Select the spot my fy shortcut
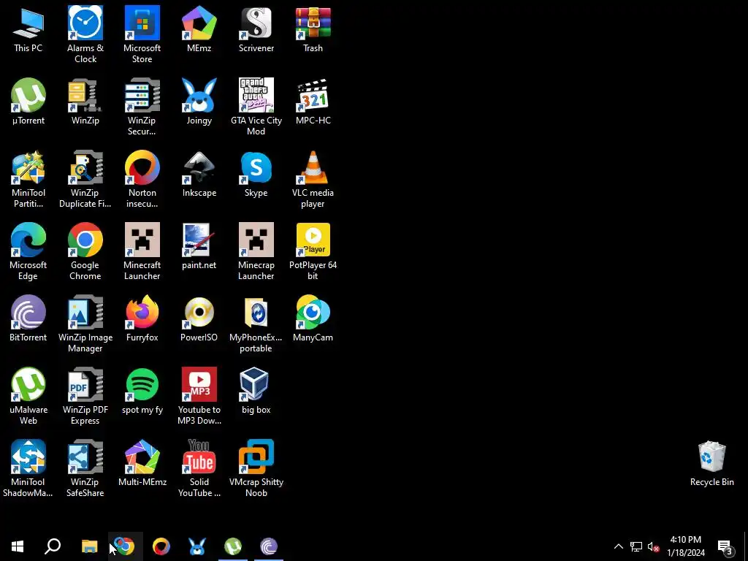 (142, 391)
